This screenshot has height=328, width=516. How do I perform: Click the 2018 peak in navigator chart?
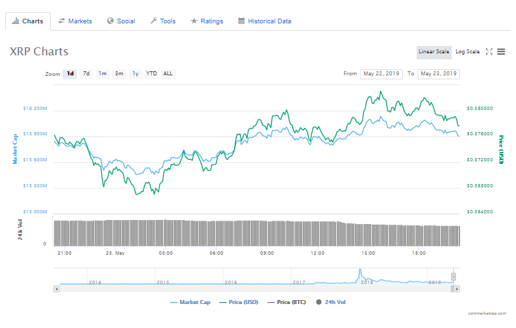[x=360, y=271]
